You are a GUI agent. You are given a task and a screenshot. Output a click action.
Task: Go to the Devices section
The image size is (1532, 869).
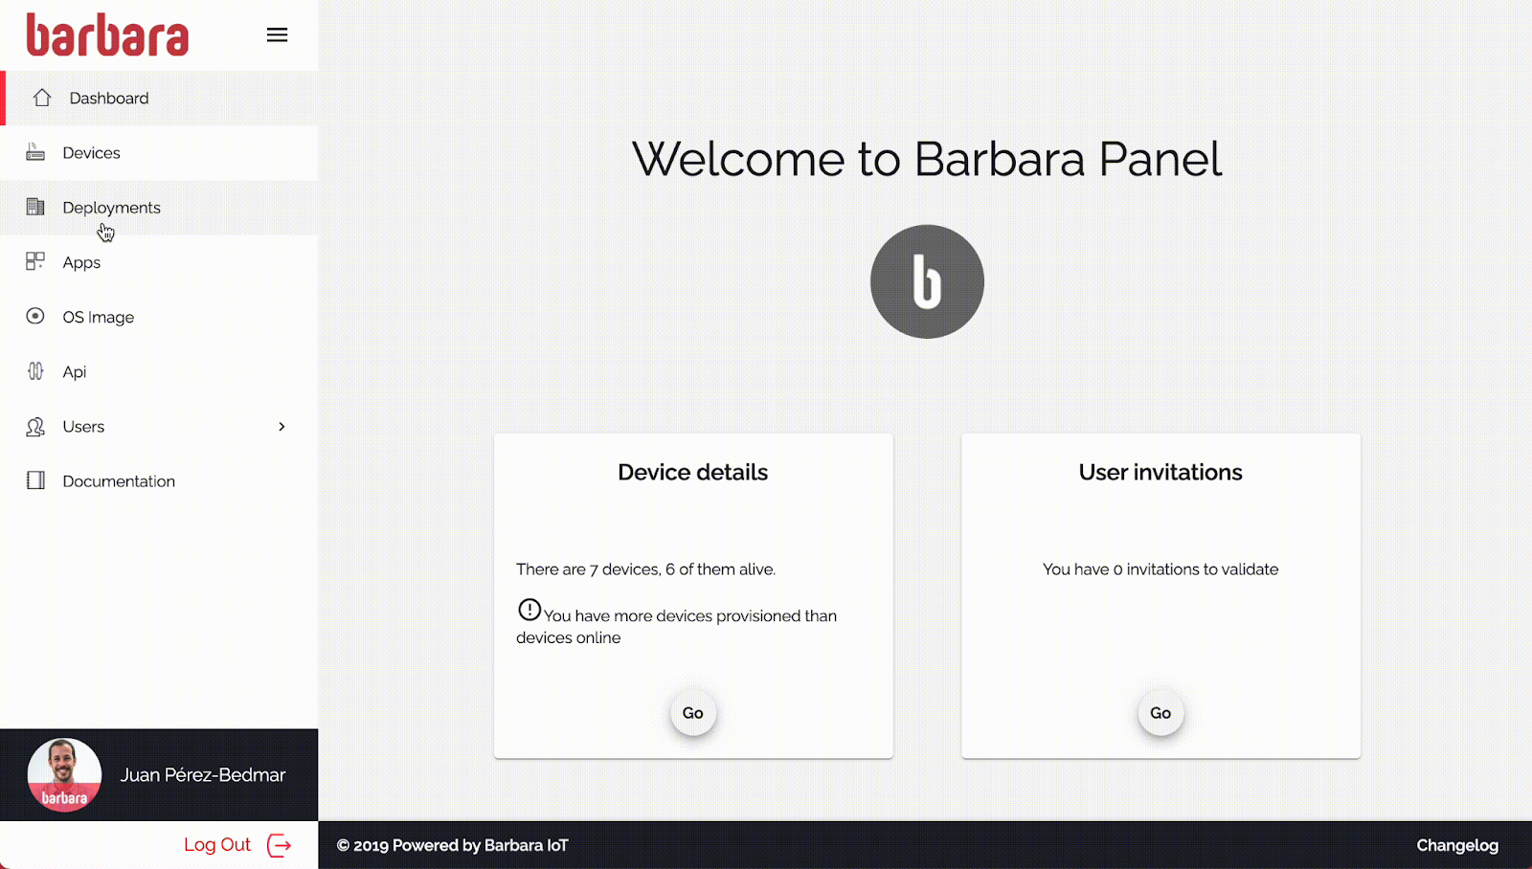point(159,153)
